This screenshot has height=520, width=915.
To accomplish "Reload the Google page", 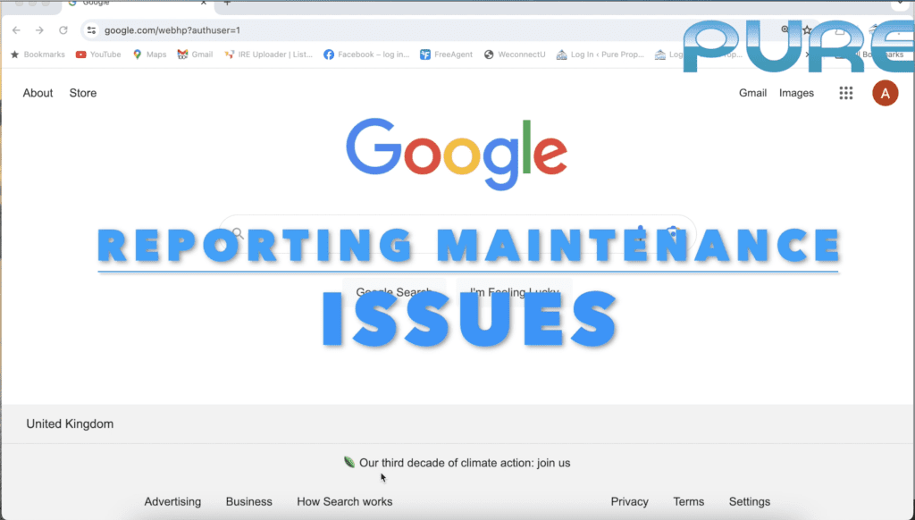I will (x=63, y=30).
